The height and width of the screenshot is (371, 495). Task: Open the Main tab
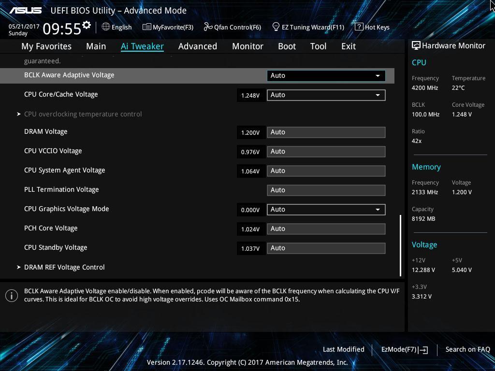[x=96, y=46]
